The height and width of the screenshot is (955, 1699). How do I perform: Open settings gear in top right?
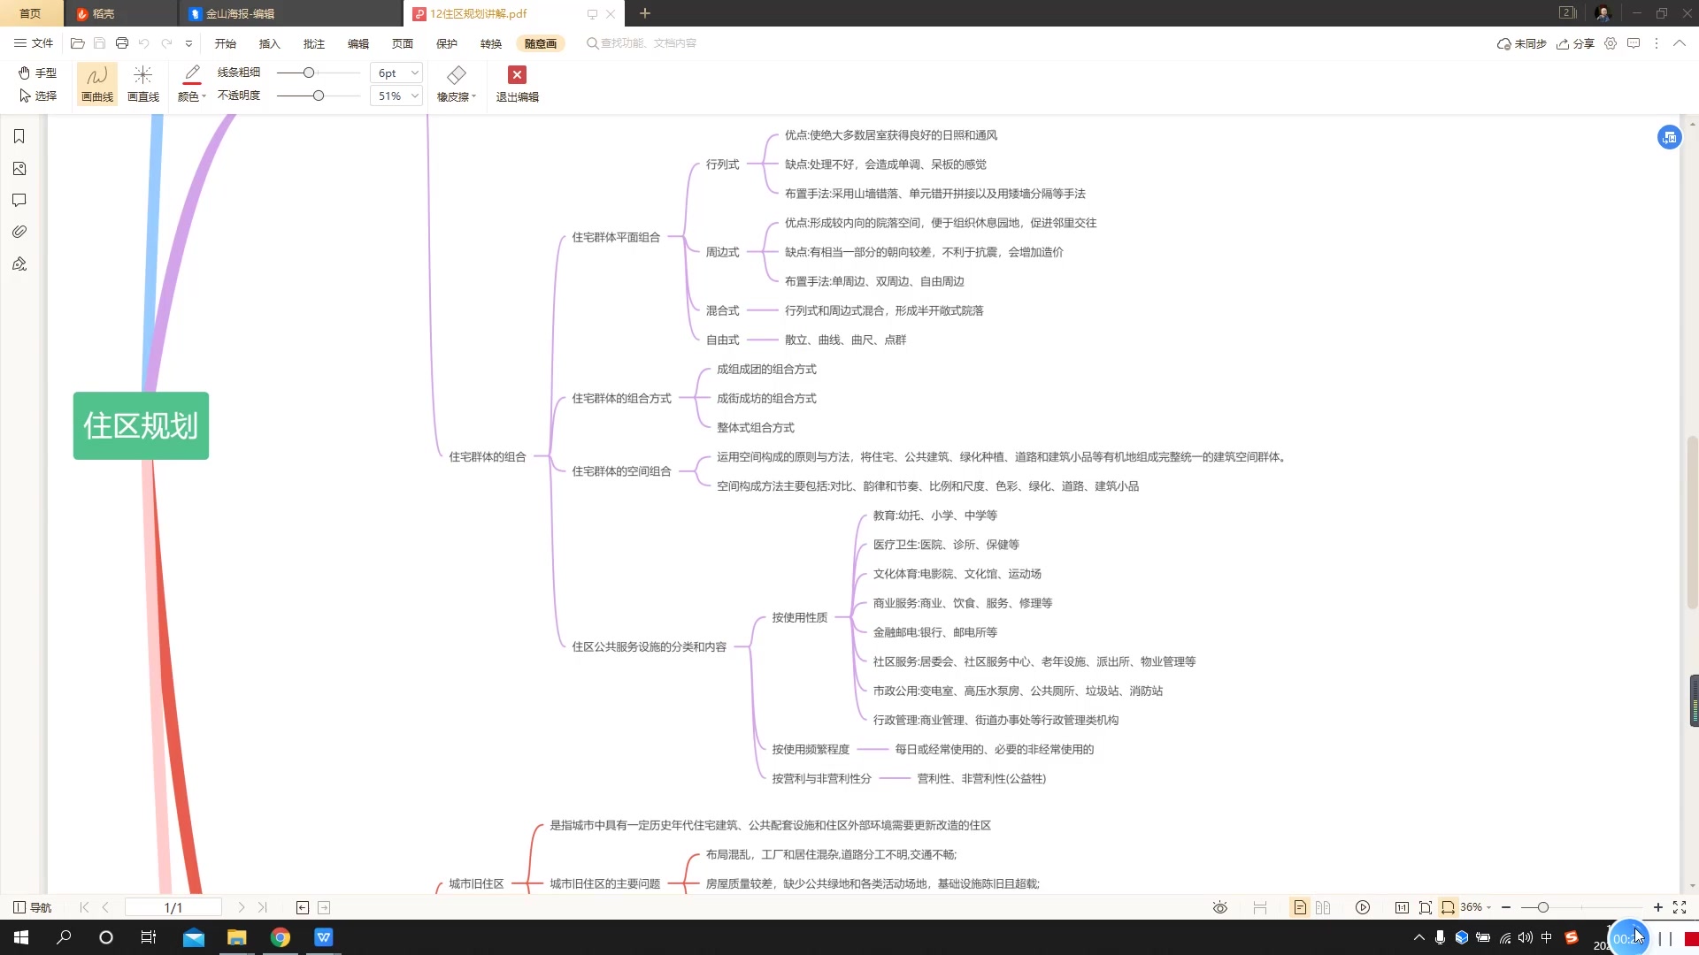tap(1611, 43)
